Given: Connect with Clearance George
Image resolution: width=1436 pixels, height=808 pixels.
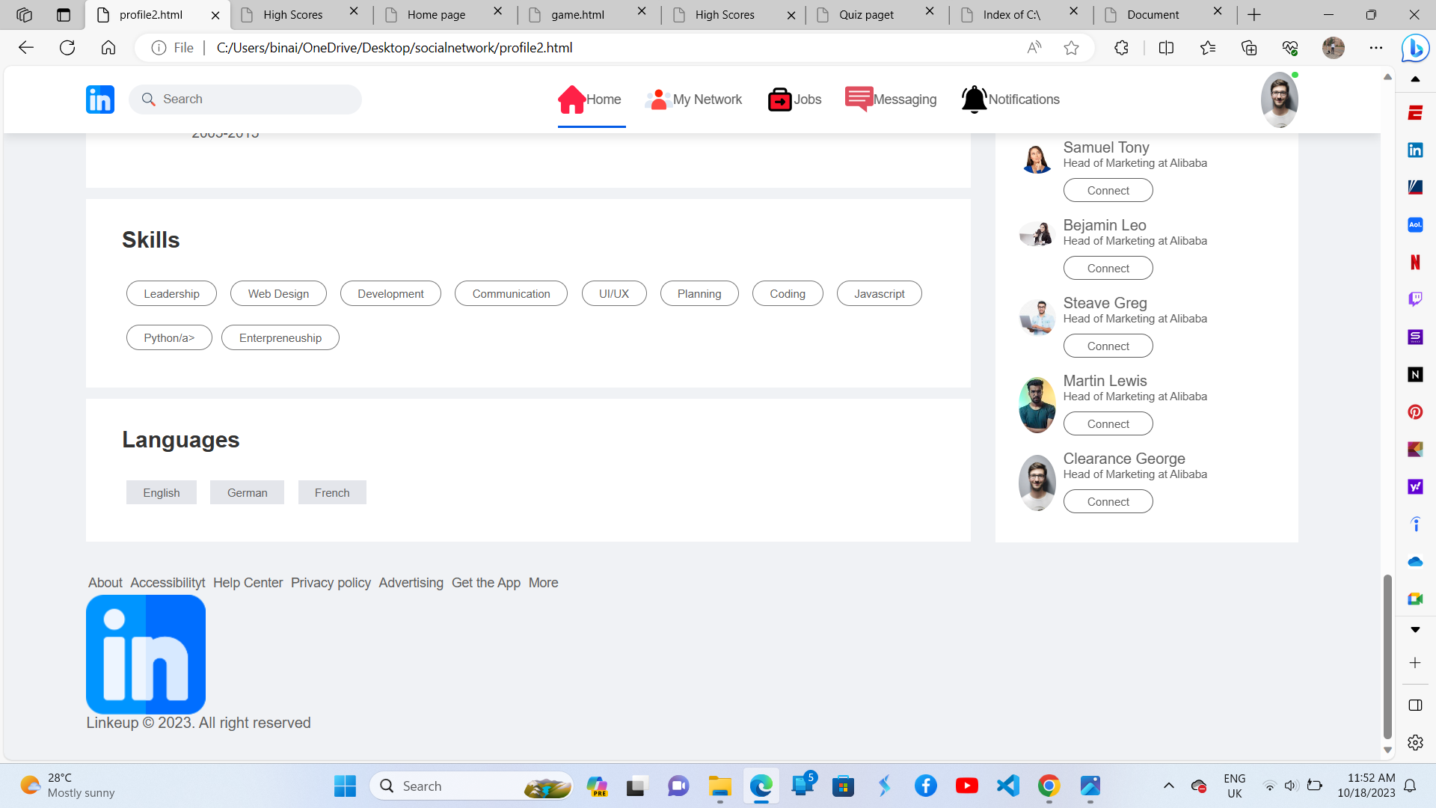Looking at the screenshot, I should (1108, 502).
